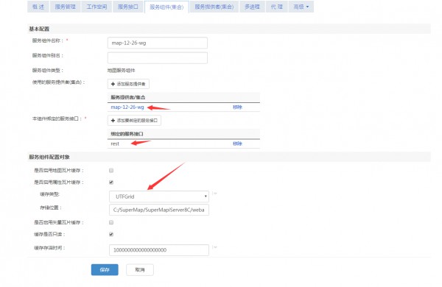Click the 添加服务提供者 button
Screen dimensions: 442x287
pyautogui.click(x=128, y=84)
